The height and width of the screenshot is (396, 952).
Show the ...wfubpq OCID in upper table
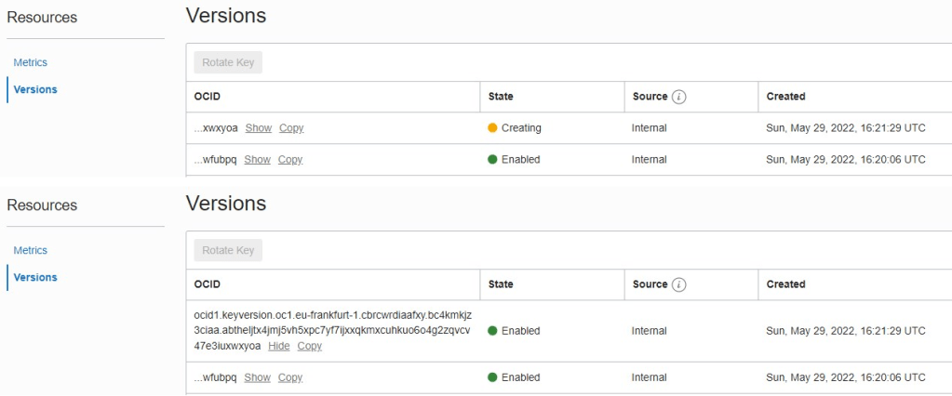[x=257, y=160]
